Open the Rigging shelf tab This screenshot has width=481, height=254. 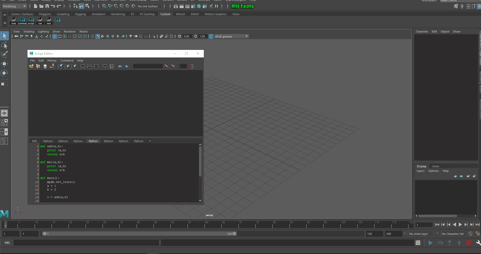[80, 14]
